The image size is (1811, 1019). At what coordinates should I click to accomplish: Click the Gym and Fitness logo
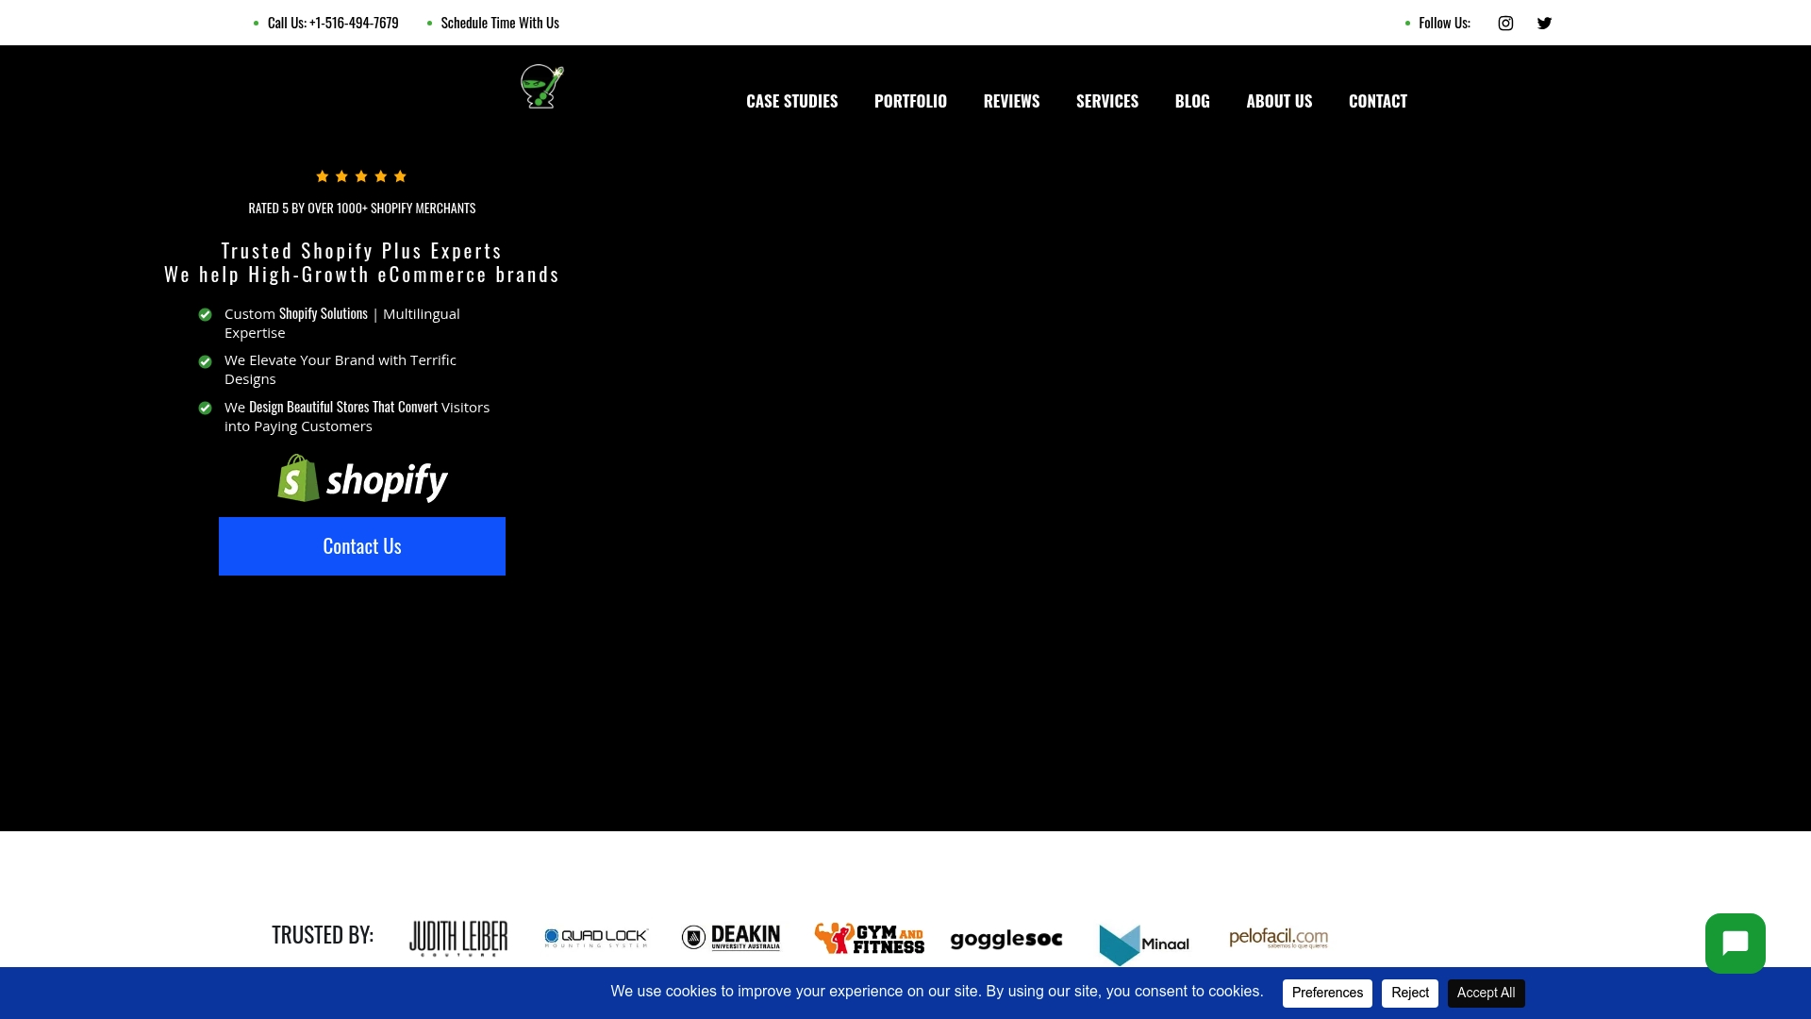coord(868,939)
